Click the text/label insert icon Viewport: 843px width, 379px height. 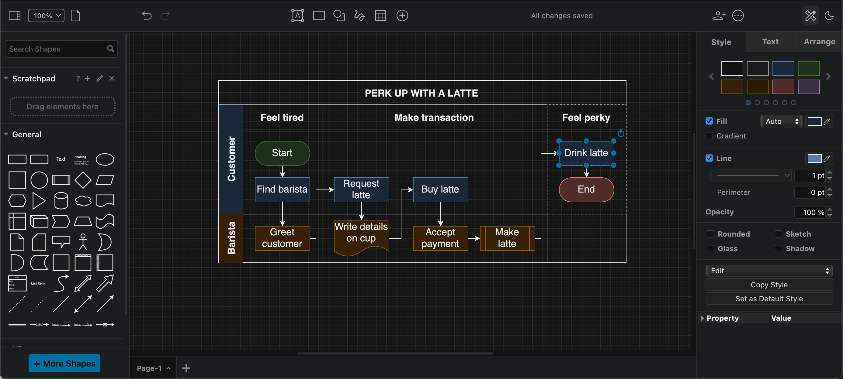point(298,15)
